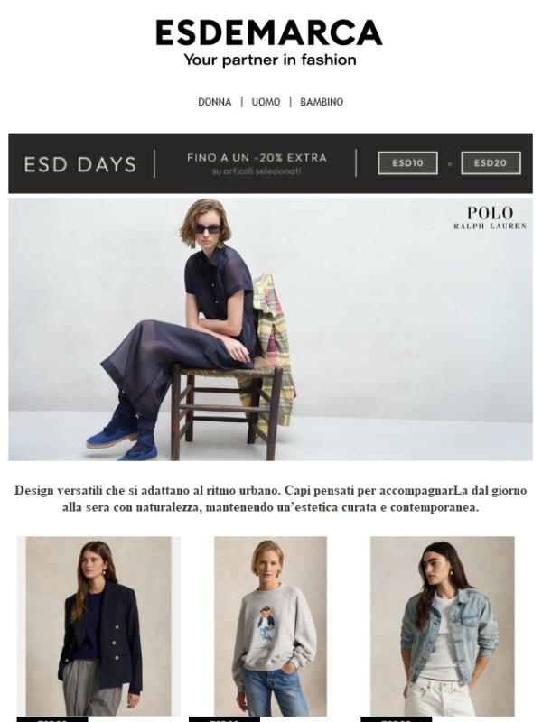Screen dimensions: 542x722
Task: Click the black label under the blazer photo
Action: coord(52,719)
